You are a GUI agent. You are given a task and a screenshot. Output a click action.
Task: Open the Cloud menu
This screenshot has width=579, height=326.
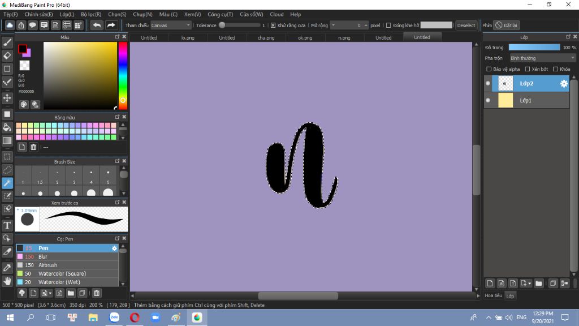pyautogui.click(x=276, y=14)
